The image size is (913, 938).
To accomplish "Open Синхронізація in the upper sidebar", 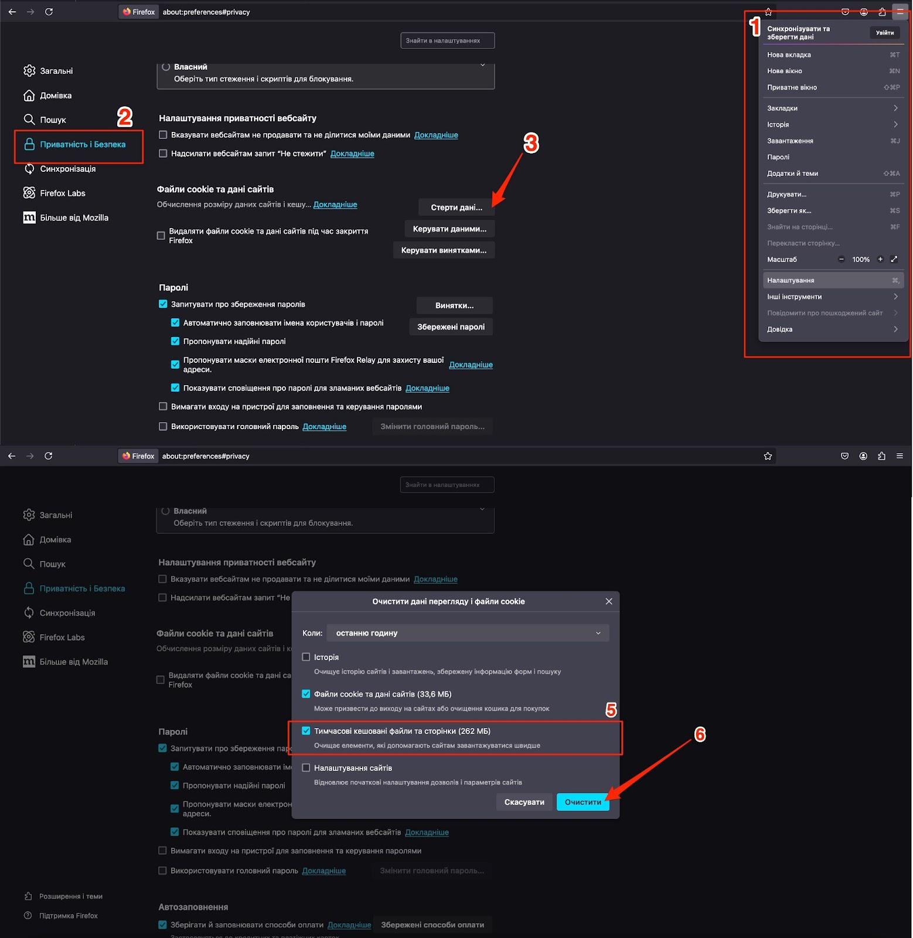I will 59,169.
